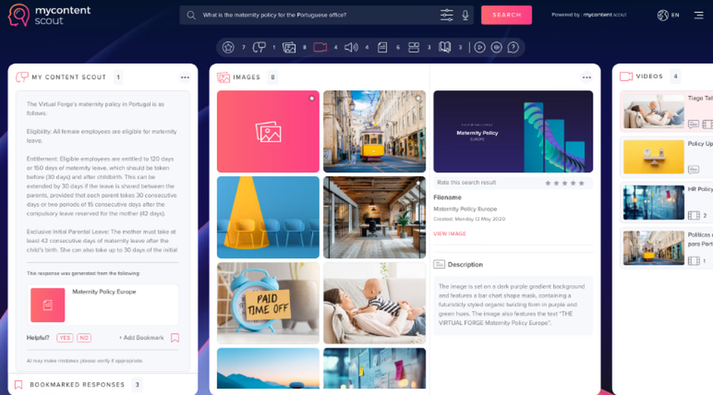Click the Add Bookmark link
The image size is (713, 395).
coord(141,338)
